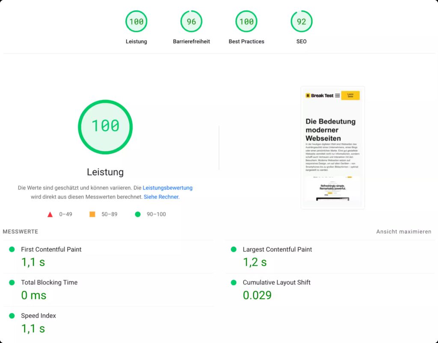
Task: Expand metrics with Ansicht maximieren
Action: point(403,232)
